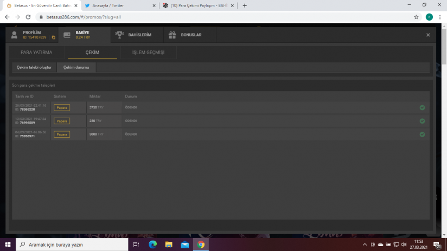Click the 250 TRY amount cell
This screenshot has height=251, width=447.
(104, 121)
